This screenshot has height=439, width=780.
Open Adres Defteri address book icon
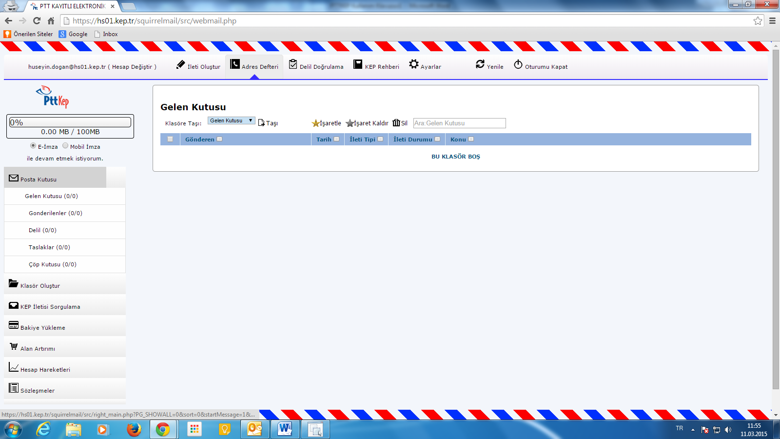pyautogui.click(x=235, y=64)
